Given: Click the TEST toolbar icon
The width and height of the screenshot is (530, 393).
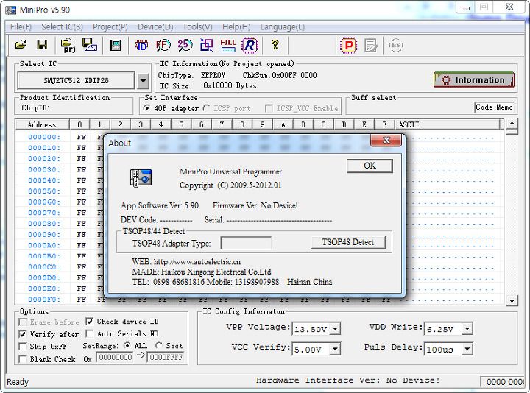Looking at the screenshot, I should point(396,45).
